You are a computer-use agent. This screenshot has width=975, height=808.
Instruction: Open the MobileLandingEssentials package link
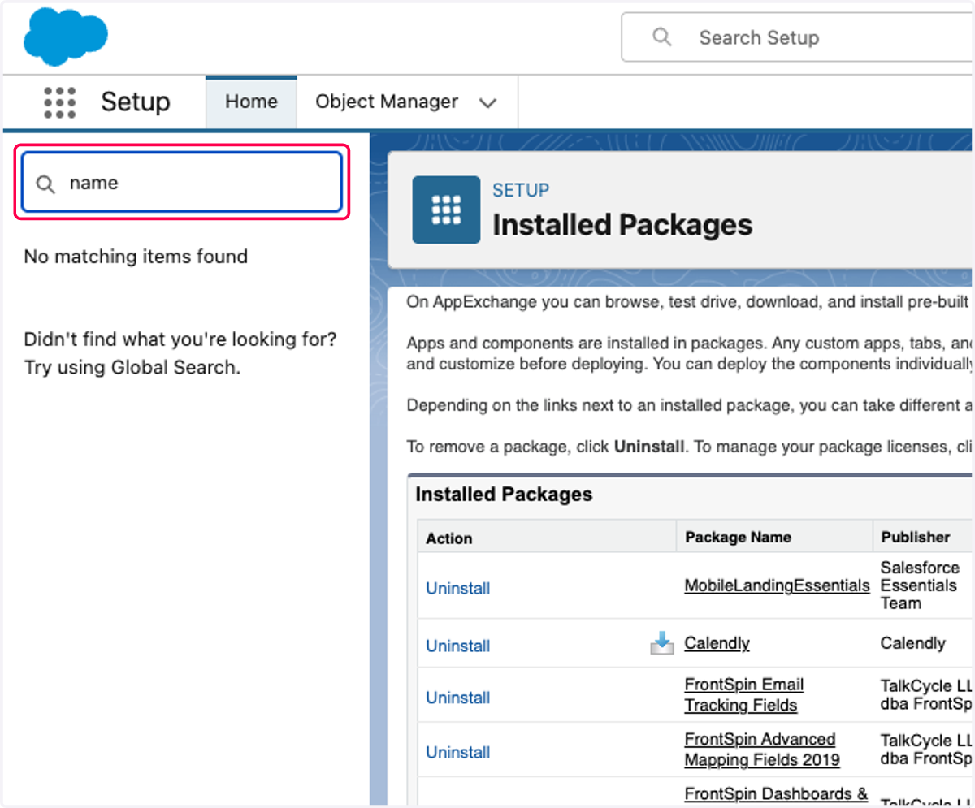coord(777,585)
